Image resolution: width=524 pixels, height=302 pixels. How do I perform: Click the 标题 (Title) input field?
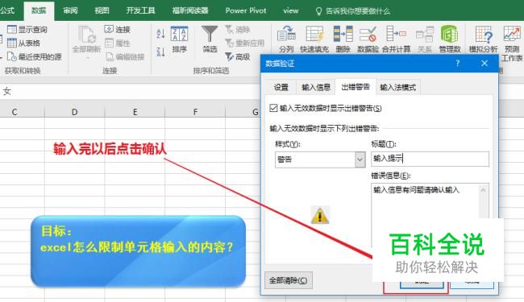point(430,159)
